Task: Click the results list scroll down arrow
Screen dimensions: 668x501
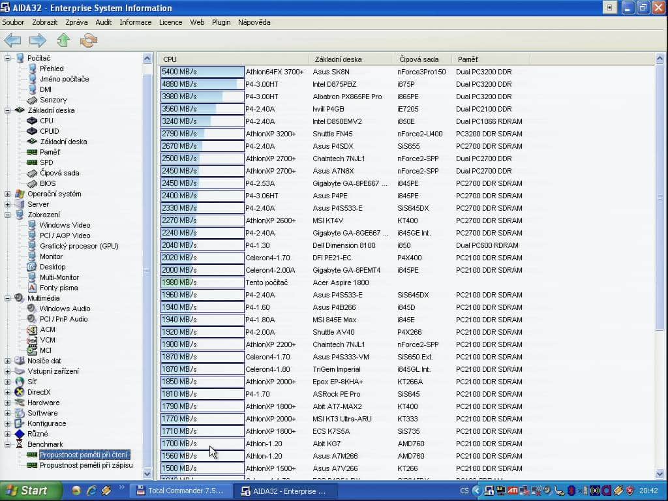Action: [660, 474]
